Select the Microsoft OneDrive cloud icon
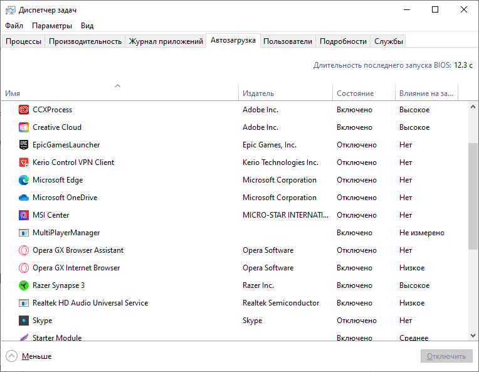Screen dimensions: 479x372 (24, 198)
